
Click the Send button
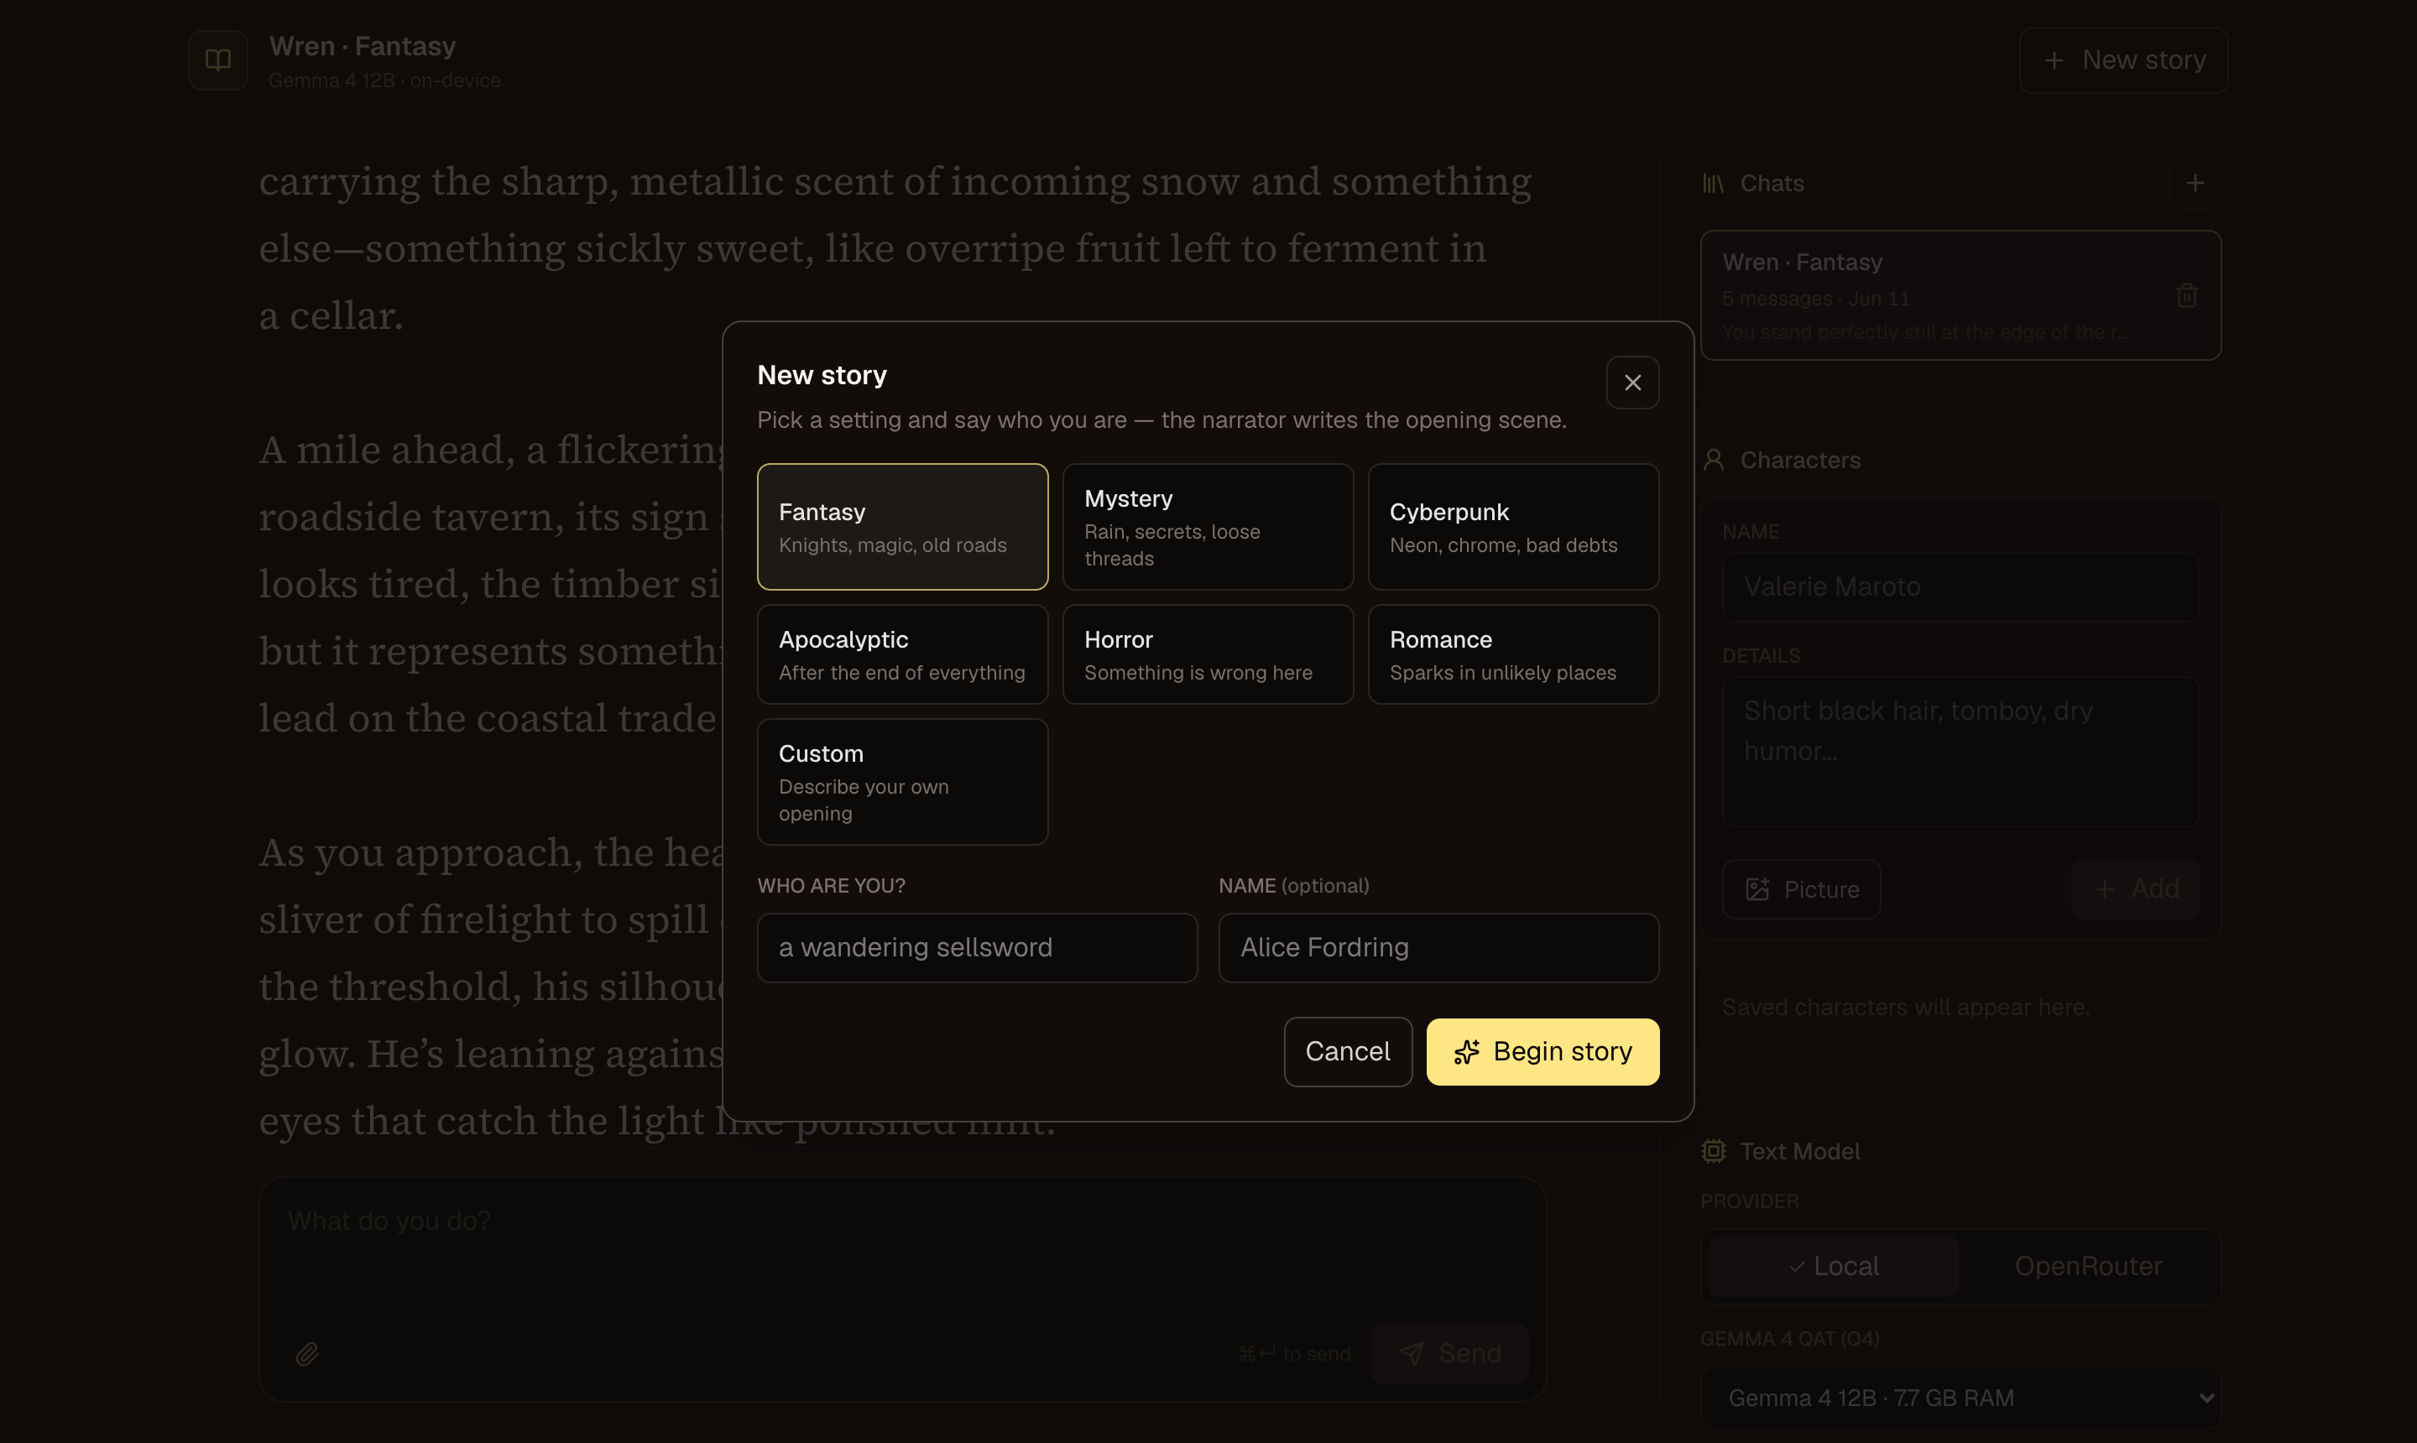(1449, 1353)
